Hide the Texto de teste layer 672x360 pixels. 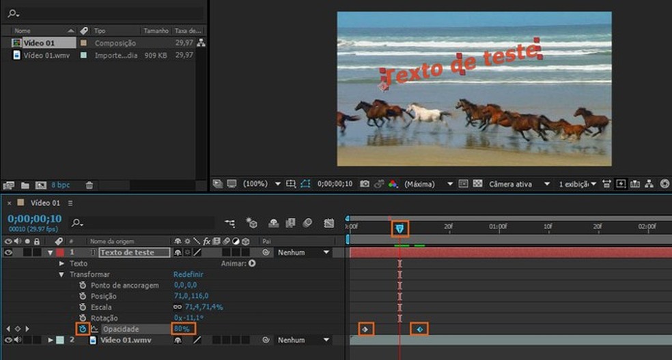tap(9, 252)
